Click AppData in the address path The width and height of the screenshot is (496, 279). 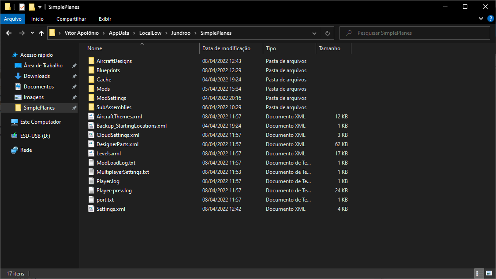click(x=119, y=33)
